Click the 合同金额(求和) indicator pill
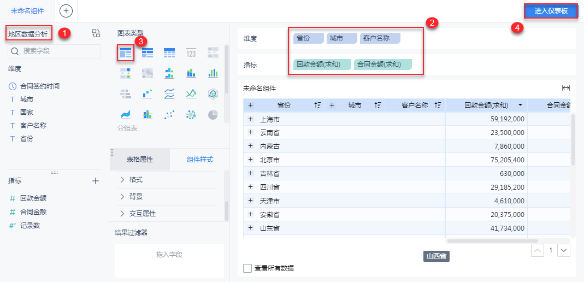This screenshot has width=584, height=282. click(x=383, y=64)
